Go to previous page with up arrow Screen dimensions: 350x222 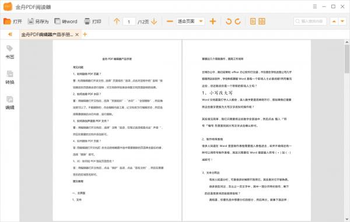117,22
